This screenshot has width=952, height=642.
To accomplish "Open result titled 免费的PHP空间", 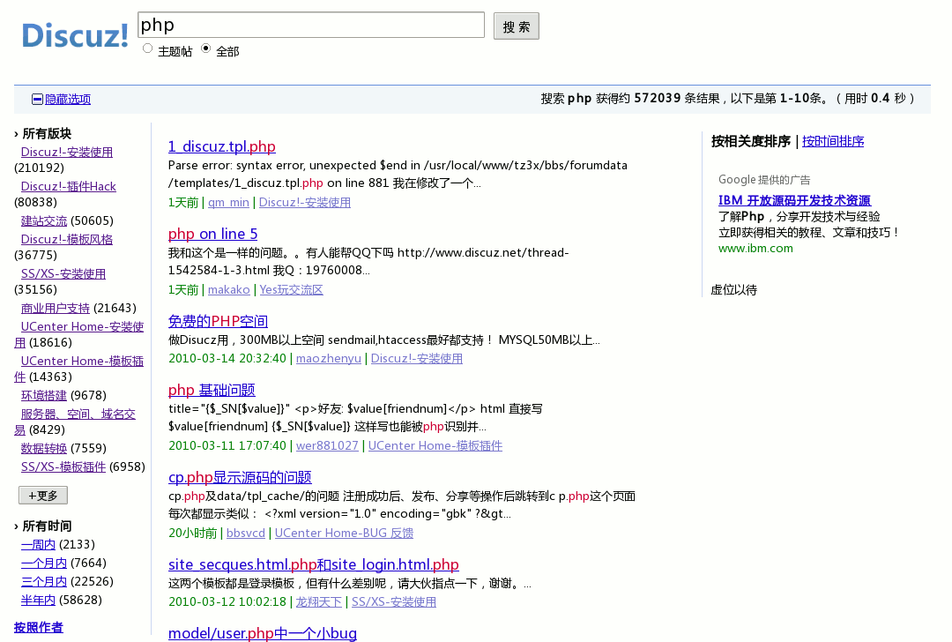I will coord(218,321).
